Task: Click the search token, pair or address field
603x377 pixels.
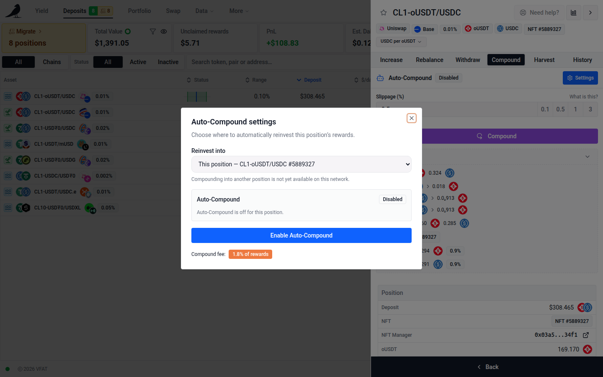Action: (x=278, y=62)
